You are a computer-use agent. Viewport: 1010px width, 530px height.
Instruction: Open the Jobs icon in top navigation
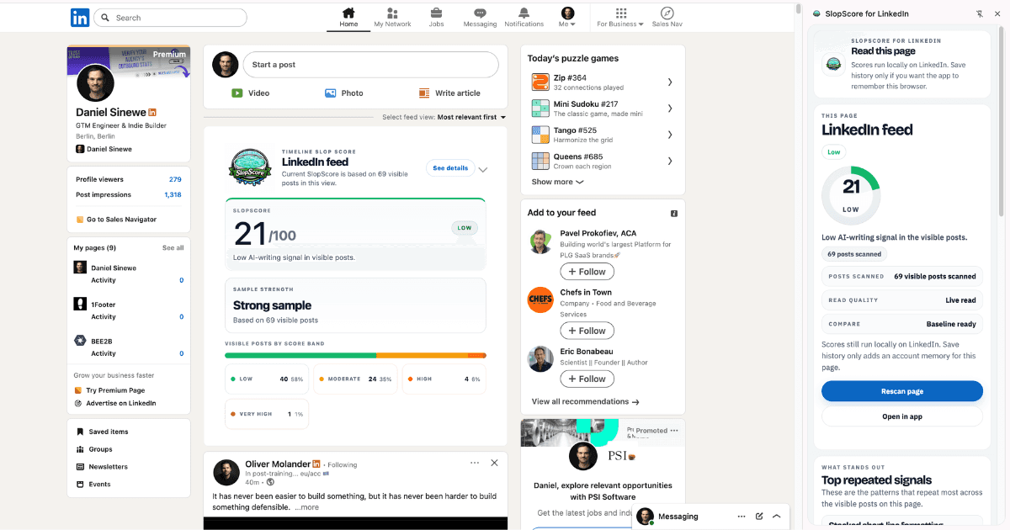pos(436,14)
